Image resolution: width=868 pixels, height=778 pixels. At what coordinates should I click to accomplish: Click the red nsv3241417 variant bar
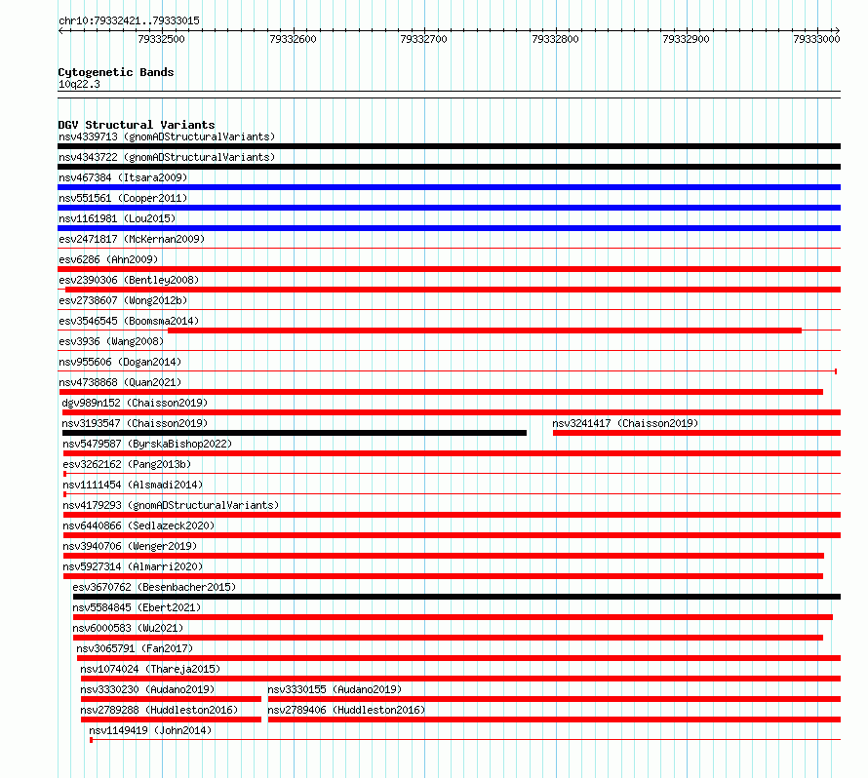697,433
